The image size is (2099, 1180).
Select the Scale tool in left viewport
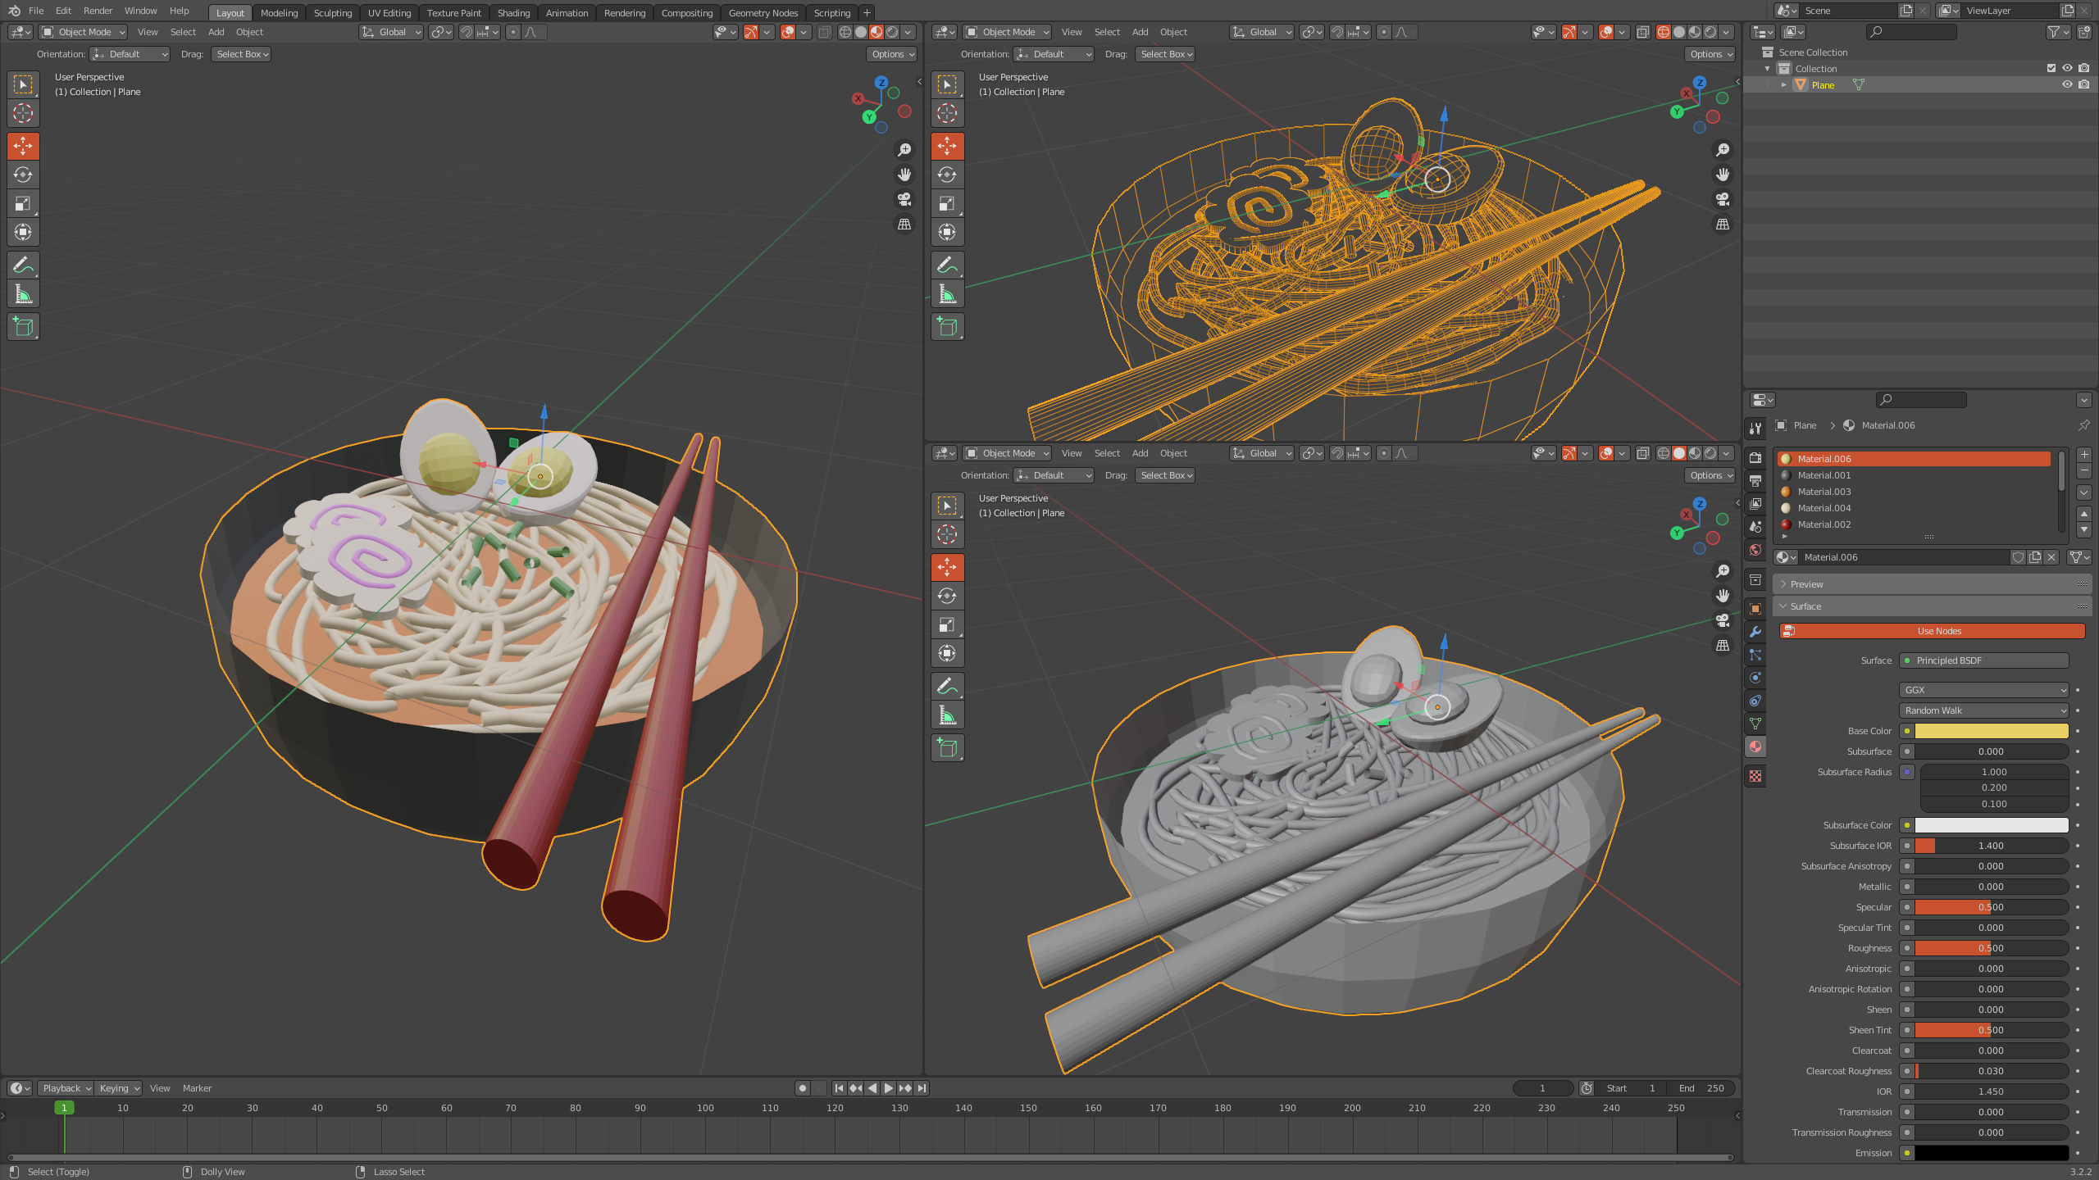(23, 203)
